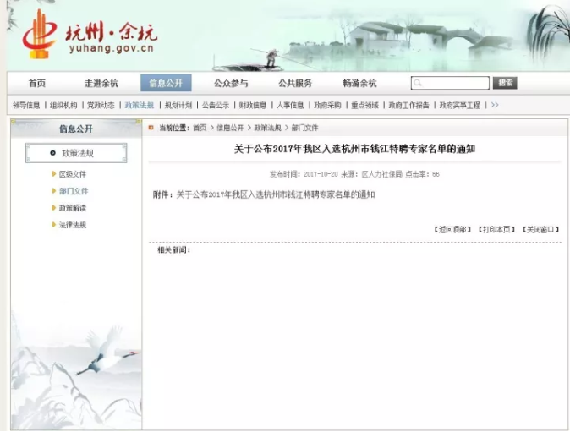Click the bullet icon beside 政策法规 heading
570x432 pixels.
click(x=52, y=153)
